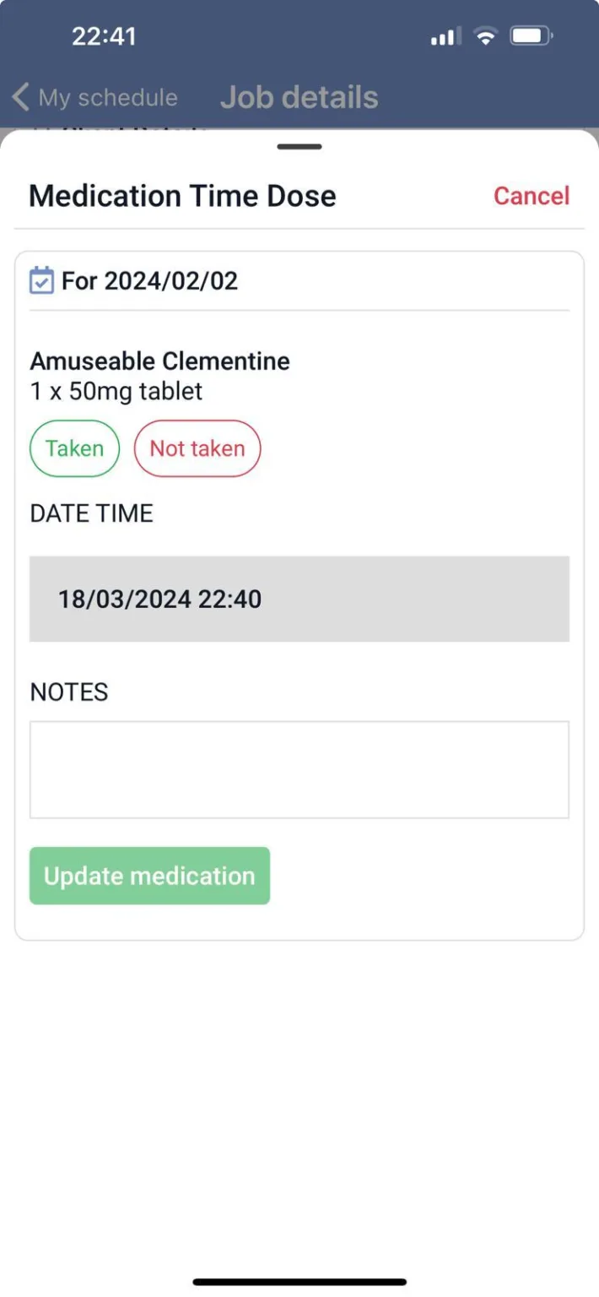This screenshot has width=599, height=1297.
Task: Tap the back chevron next to My schedule
Action: coord(19,96)
